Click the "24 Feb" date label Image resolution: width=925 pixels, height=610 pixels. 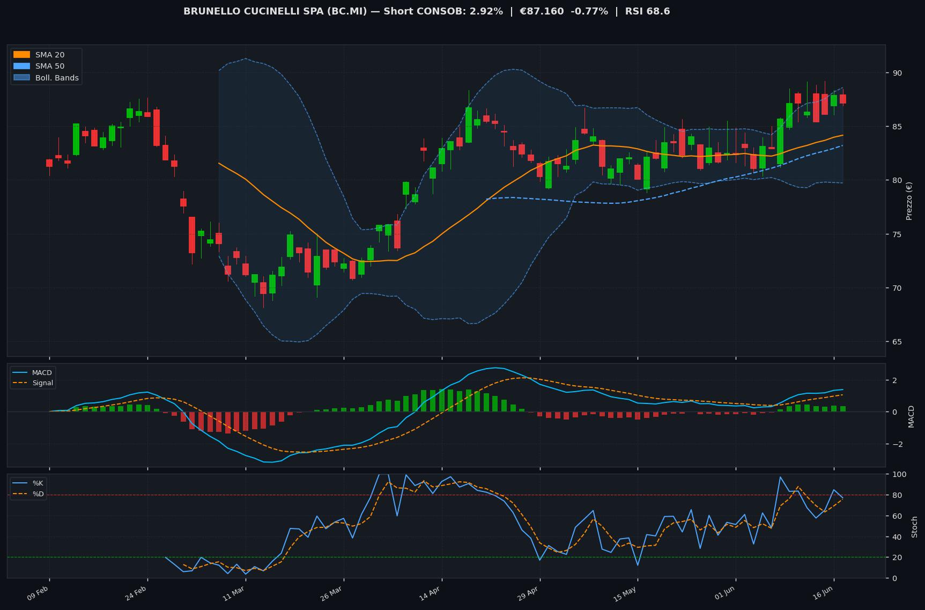click(x=136, y=594)
